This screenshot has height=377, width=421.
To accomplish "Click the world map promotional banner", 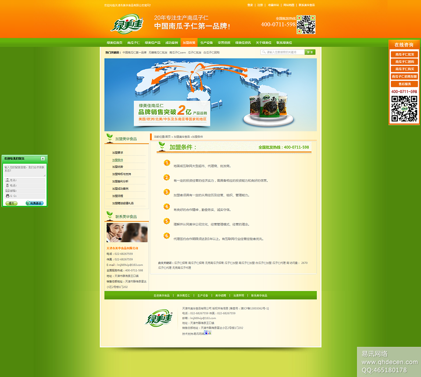I will click(x=210, y=95).
